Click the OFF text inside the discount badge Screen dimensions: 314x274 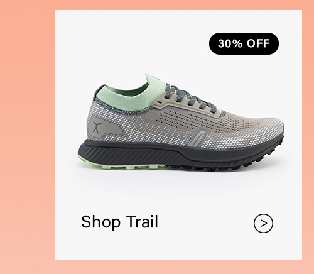pyautogui.click(x=258, y=43)
